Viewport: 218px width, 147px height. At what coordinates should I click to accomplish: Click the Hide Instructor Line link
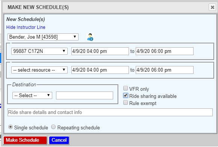click(x=26, y=27)
